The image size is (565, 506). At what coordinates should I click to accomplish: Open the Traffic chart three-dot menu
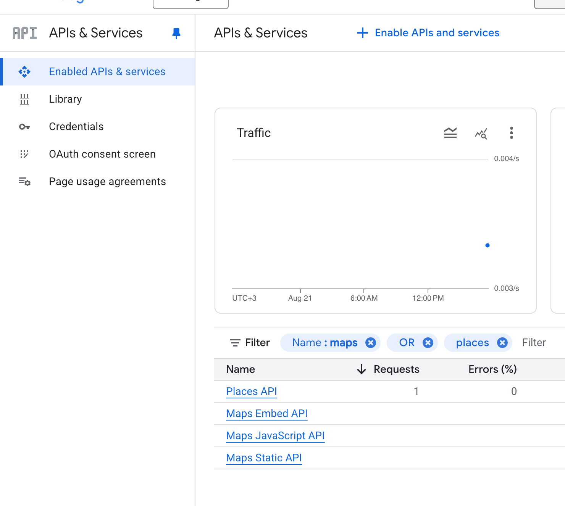coord(511,133)
